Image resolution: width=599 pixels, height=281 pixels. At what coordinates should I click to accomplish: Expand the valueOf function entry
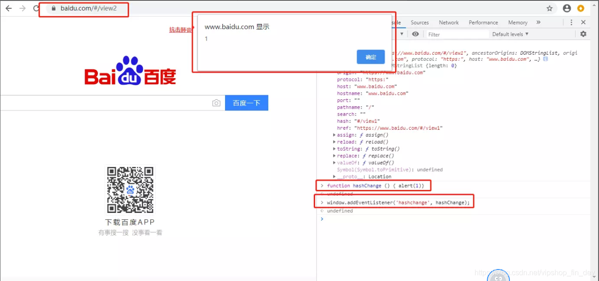(334, 162)
